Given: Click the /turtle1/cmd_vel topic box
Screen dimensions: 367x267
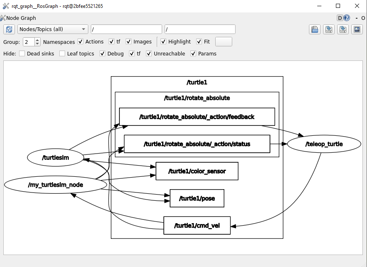Looking at the screenshot, I should pyautogui.click(x=197, y=226).
